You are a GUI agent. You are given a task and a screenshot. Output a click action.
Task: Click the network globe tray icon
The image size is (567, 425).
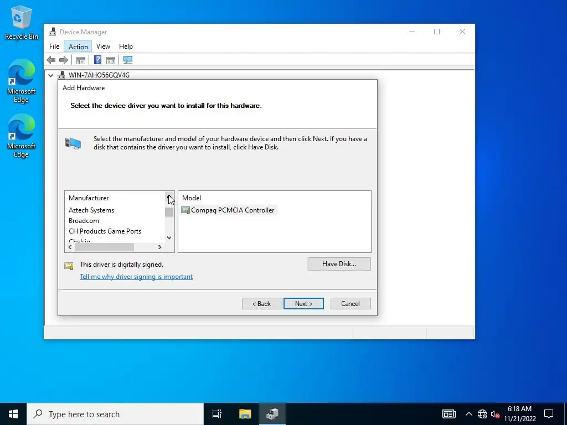[482, 414]
